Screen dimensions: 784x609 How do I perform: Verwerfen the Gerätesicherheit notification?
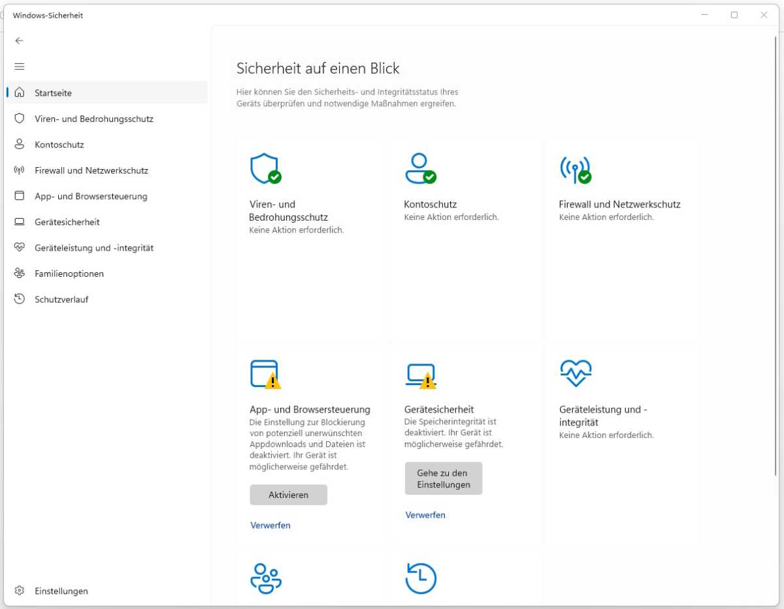click(x=425, y=515)
